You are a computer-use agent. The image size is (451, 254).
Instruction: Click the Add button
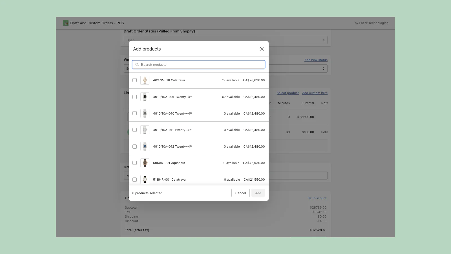(x=258, y=193)
